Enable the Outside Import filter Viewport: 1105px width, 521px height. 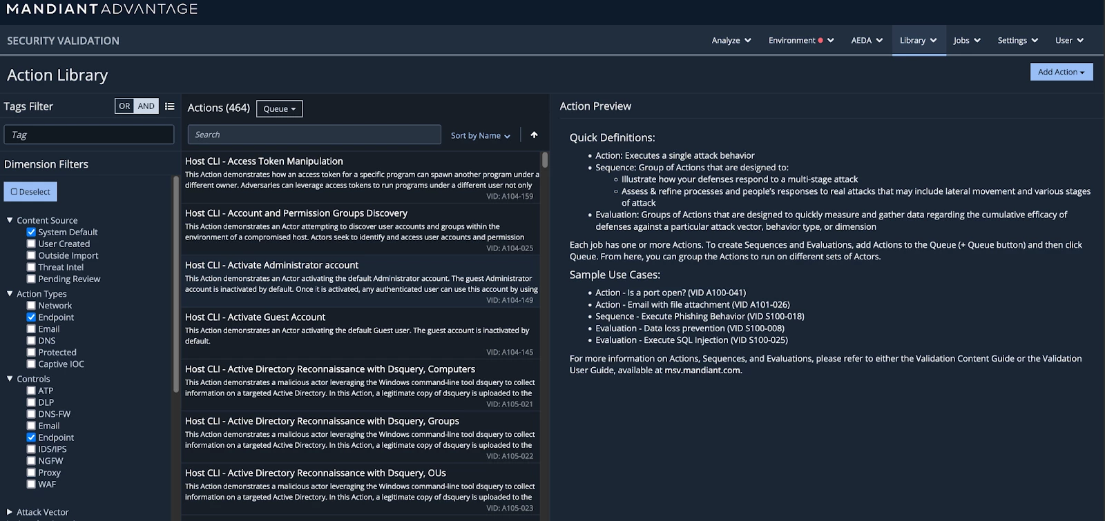pyautogui.click(x=31, y=255)
